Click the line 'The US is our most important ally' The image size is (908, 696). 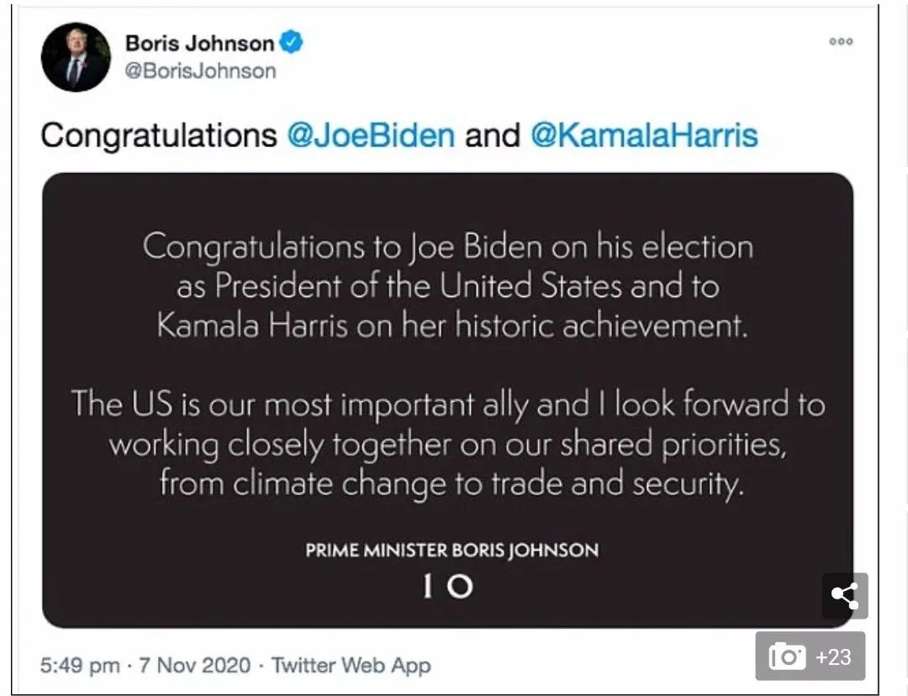[x=447, y=404]
